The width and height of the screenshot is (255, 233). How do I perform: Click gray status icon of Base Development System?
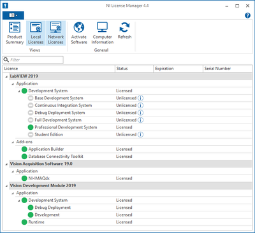click(31, 98)
